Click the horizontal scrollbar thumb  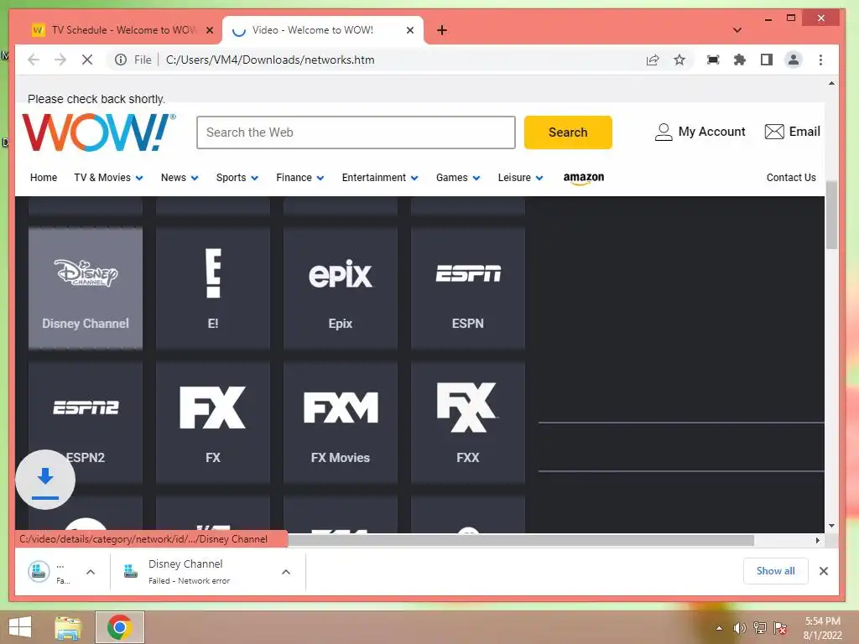[520, 541]
